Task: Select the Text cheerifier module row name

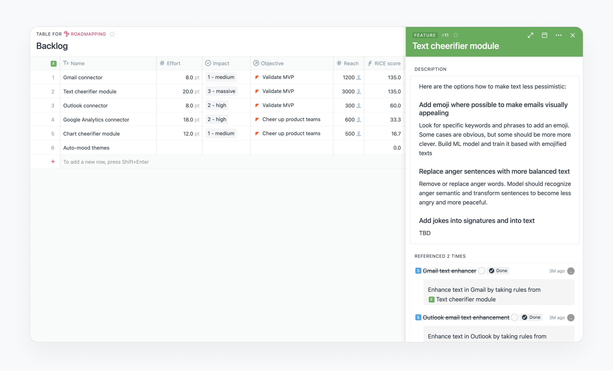Action: click(90, 91)
